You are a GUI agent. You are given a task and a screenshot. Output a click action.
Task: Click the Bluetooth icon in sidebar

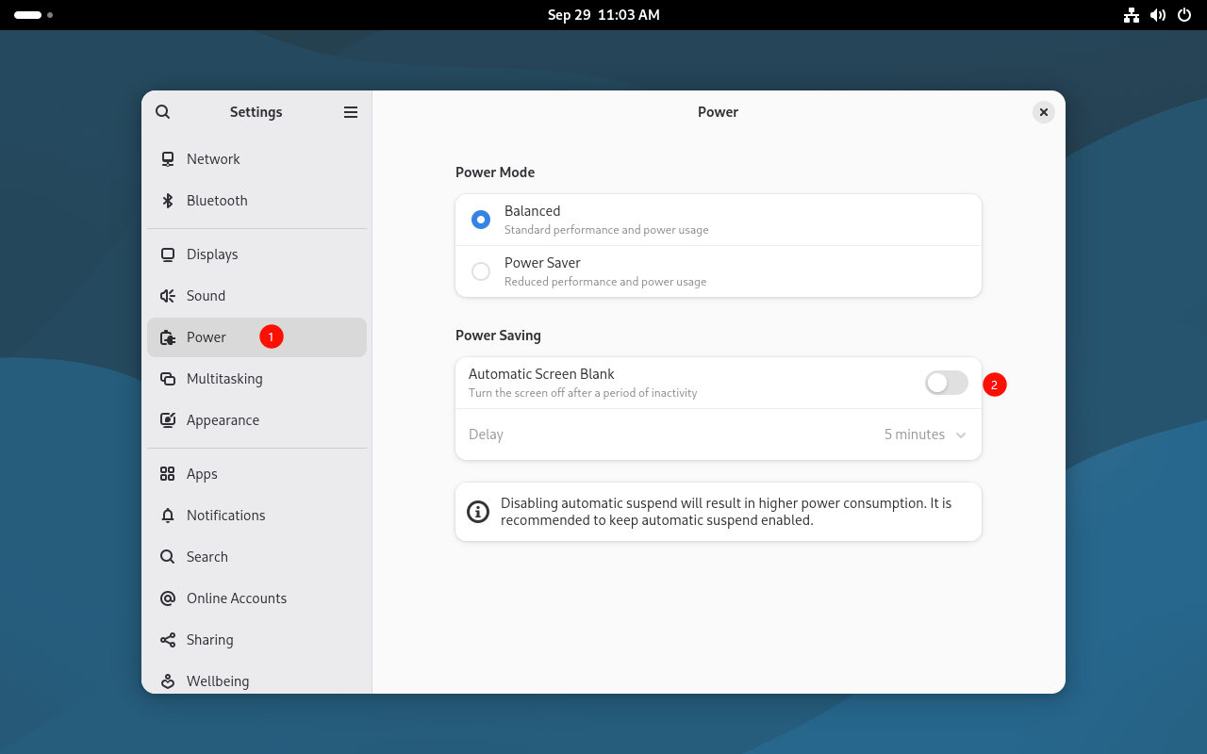[168, 201]
